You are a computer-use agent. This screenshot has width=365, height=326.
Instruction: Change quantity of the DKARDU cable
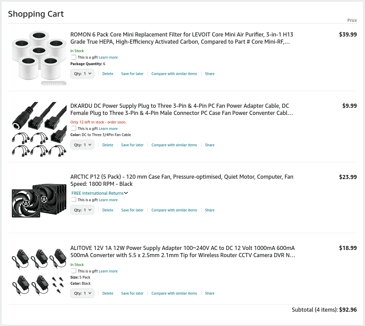point(82,145)
